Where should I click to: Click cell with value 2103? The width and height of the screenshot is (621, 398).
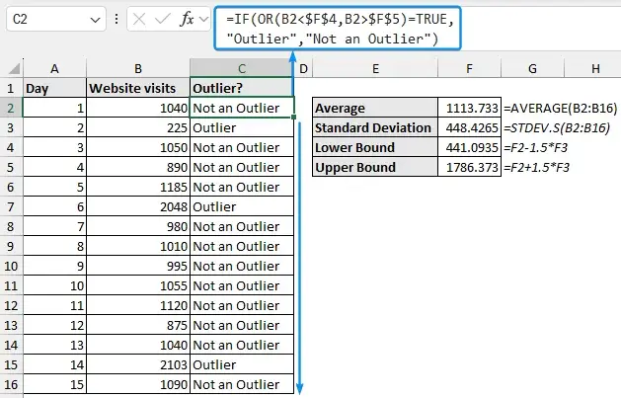(138, 364)
